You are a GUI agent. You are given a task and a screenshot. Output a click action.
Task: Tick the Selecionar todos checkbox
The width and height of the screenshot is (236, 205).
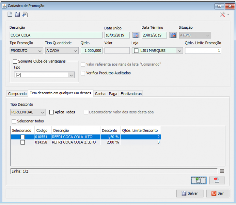pyautogui.click(x=14, y=121)
